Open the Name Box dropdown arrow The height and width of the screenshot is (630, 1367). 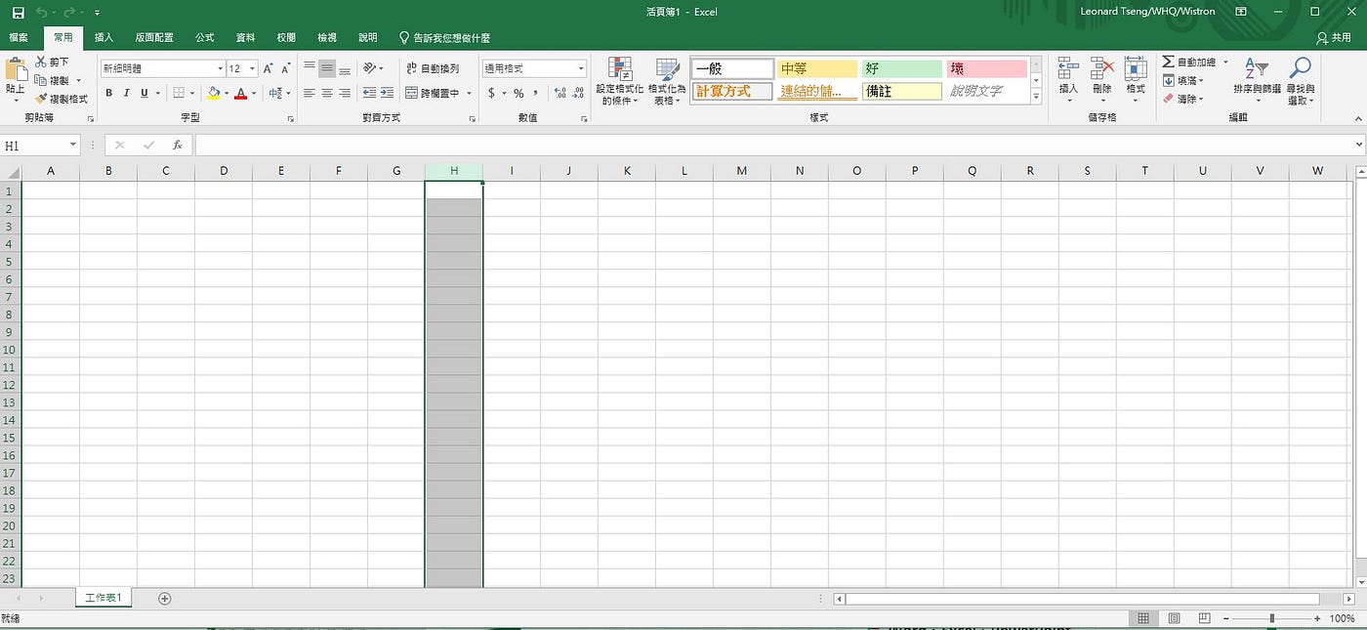coord(73,145)
